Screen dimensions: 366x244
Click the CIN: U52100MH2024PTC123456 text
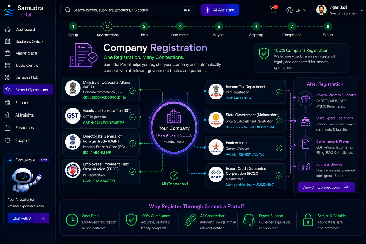pos(104,98)
